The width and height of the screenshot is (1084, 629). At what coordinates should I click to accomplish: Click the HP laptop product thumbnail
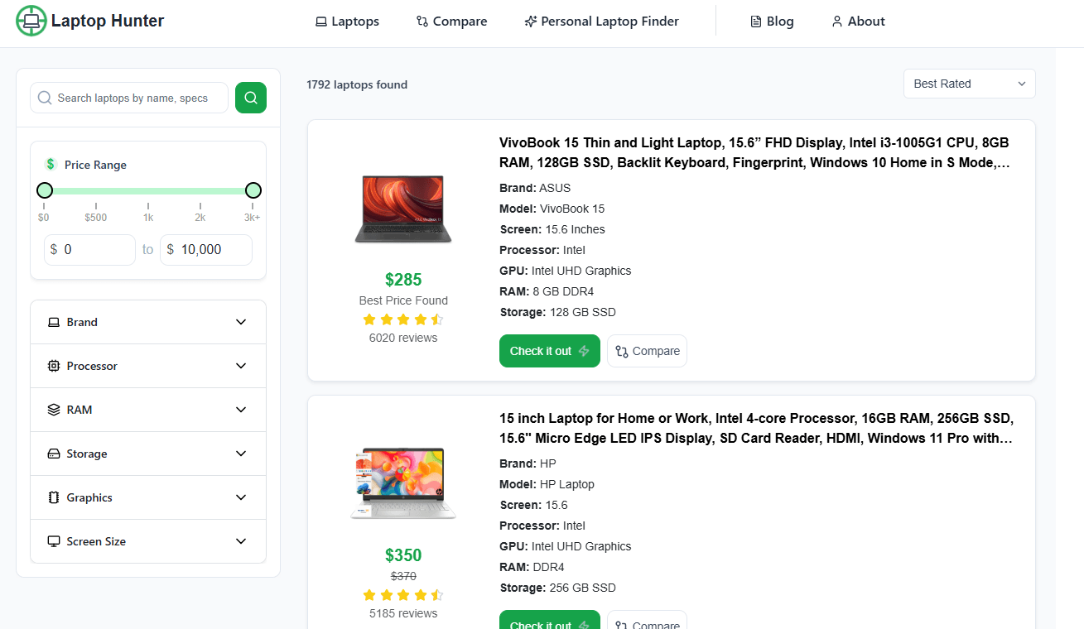[x=403, y=483]
